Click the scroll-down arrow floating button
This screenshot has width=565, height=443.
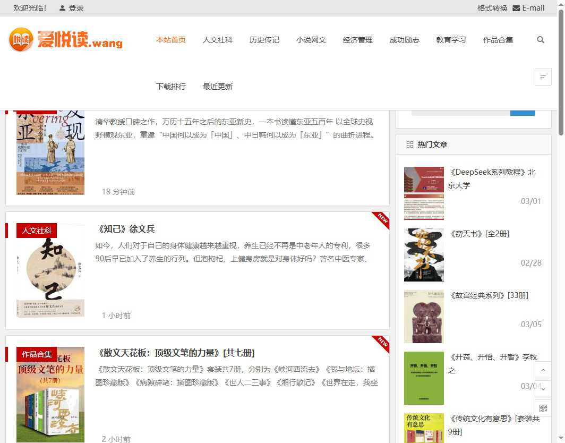543,389
